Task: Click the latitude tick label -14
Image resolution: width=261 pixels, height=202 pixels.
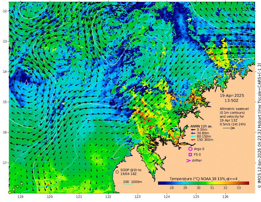Action: coord(5,72)
